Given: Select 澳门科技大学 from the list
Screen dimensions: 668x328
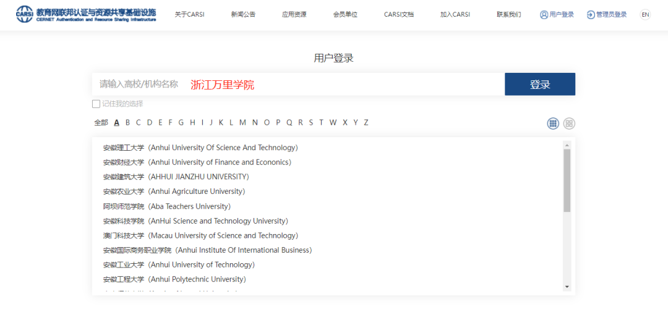Looking at the screenshot, I should [200, 235].
